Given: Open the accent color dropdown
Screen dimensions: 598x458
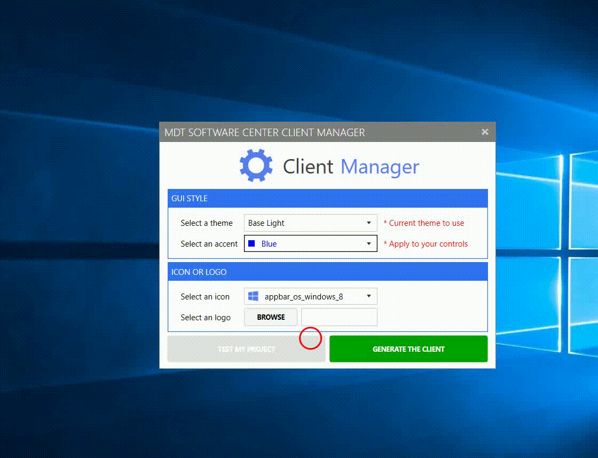Looking at the screenshot, I should (x=370, y=243).
